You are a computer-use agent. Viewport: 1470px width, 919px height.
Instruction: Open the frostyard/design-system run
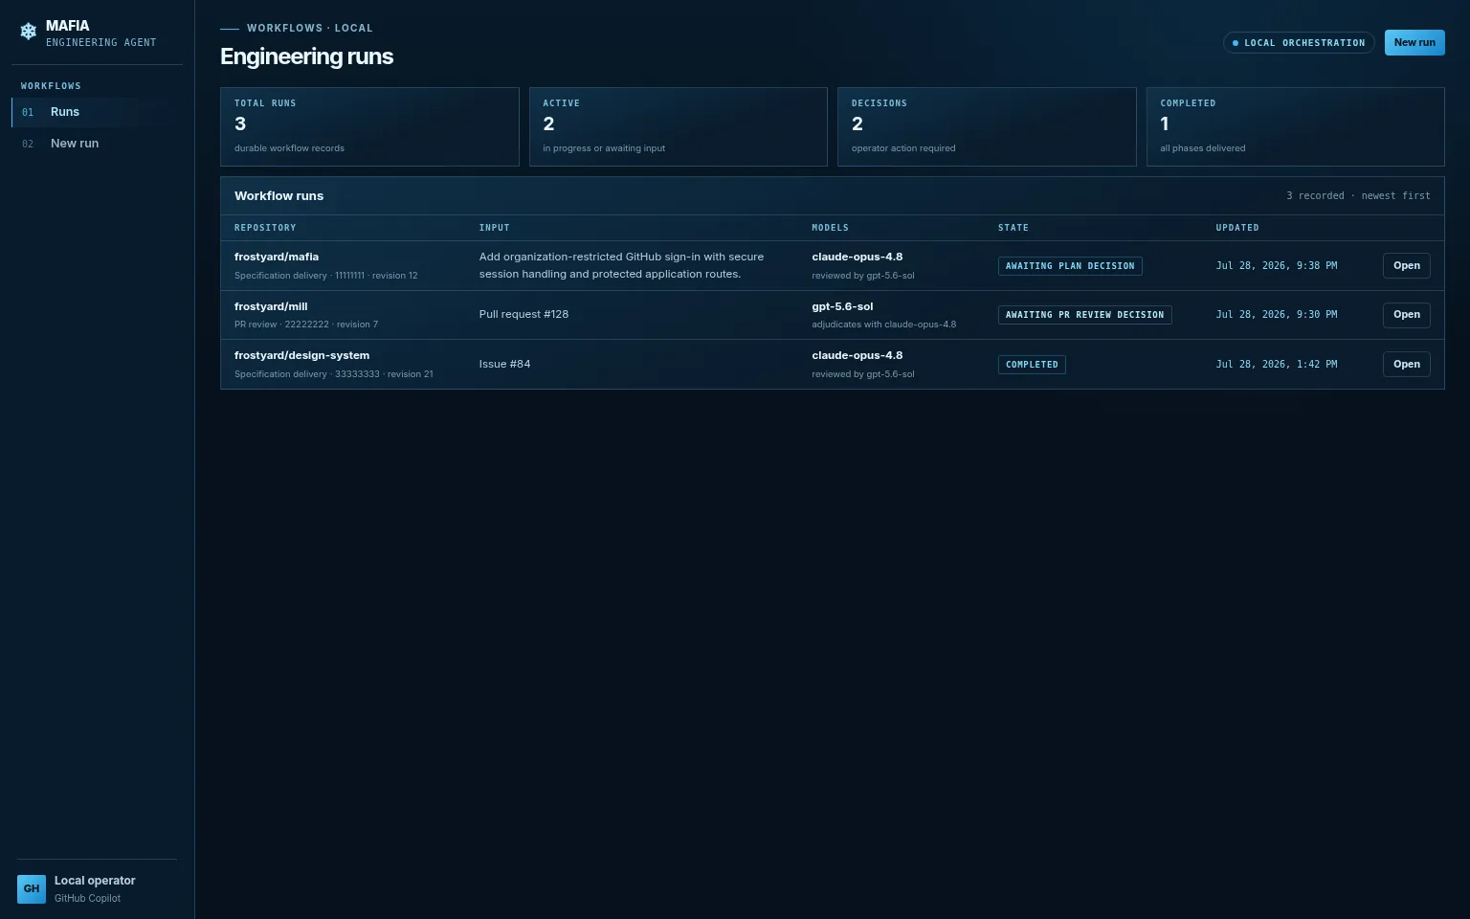pos(1406,364)
